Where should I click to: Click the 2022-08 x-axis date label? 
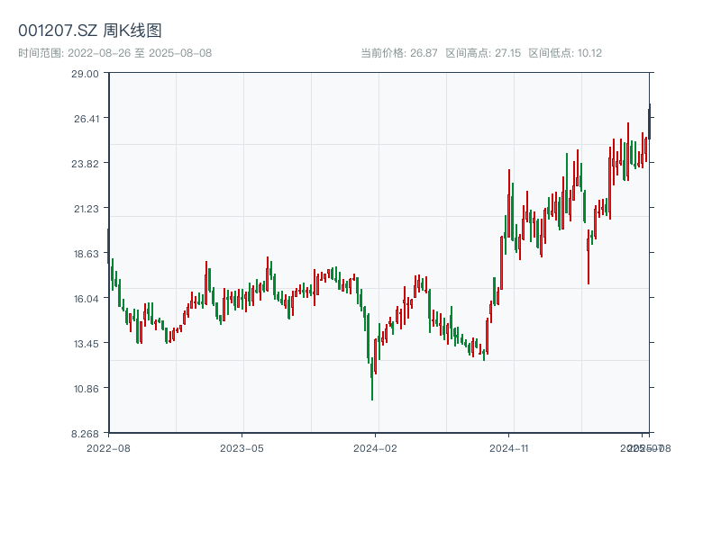point(108,447)
